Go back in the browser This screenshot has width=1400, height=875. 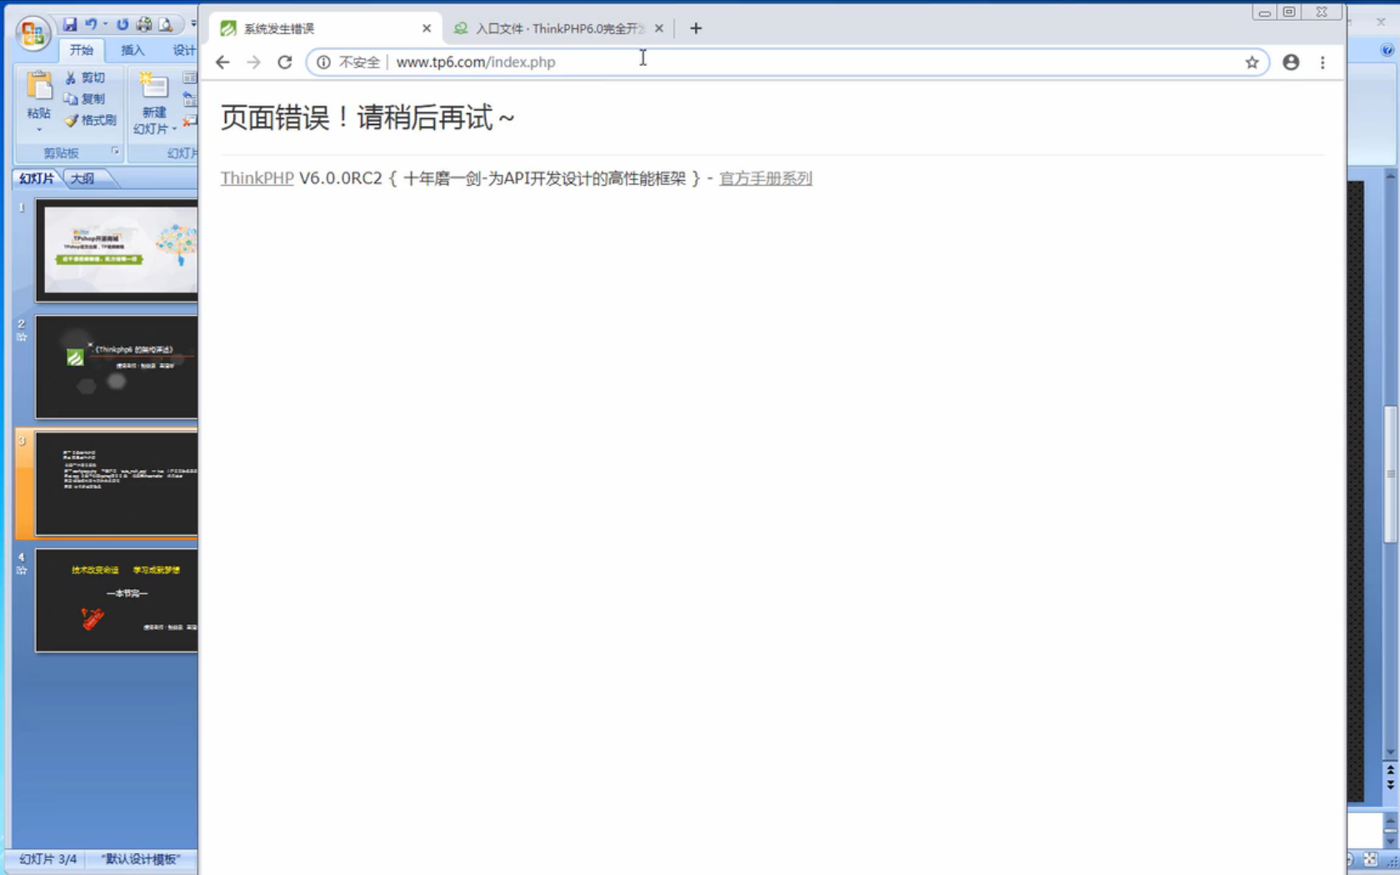[x=222, y=62]
